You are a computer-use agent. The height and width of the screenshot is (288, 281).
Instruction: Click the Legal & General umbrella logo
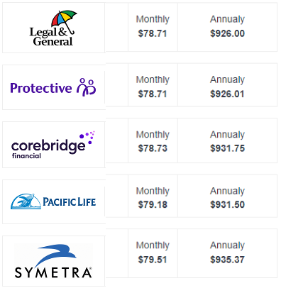click(x=52, y=28)
